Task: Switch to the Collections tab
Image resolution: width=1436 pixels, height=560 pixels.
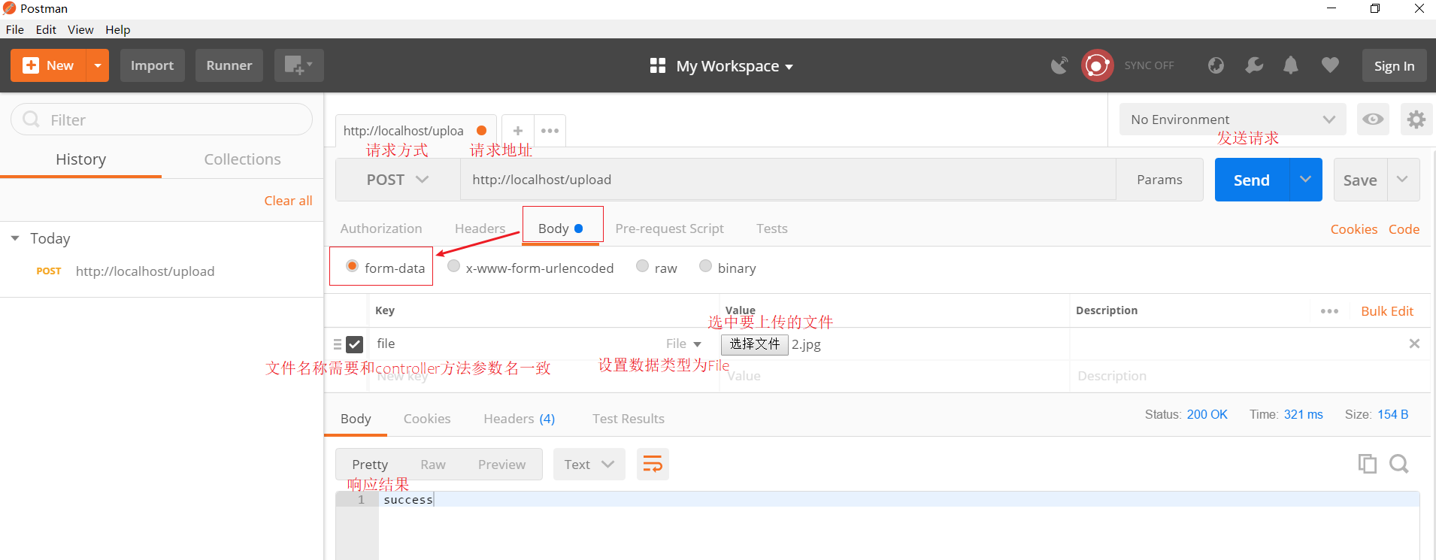Action: pos(243,159)
